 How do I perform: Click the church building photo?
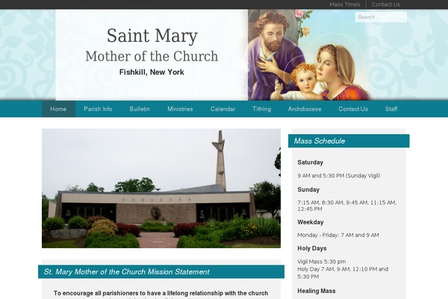click(161, 188)
